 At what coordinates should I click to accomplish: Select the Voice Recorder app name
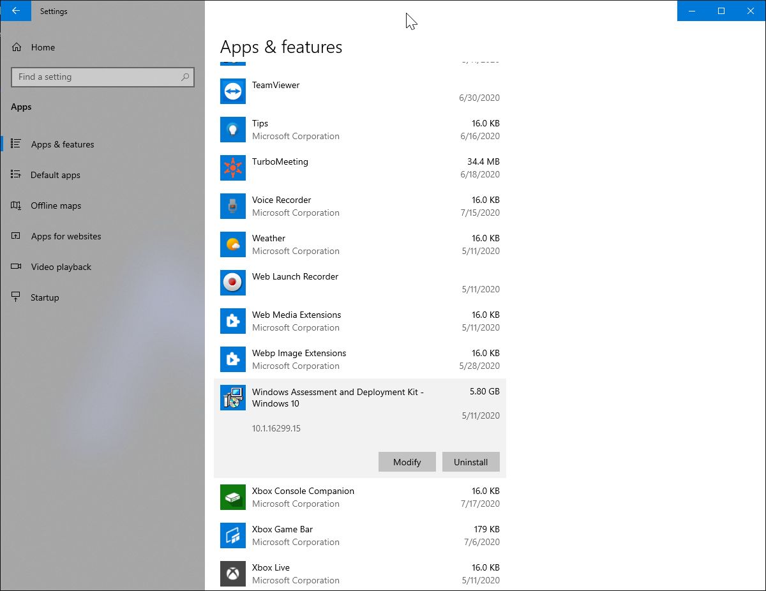282,200
